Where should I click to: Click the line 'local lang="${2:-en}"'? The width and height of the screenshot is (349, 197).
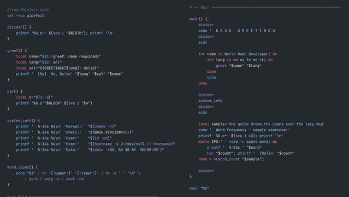39,62
